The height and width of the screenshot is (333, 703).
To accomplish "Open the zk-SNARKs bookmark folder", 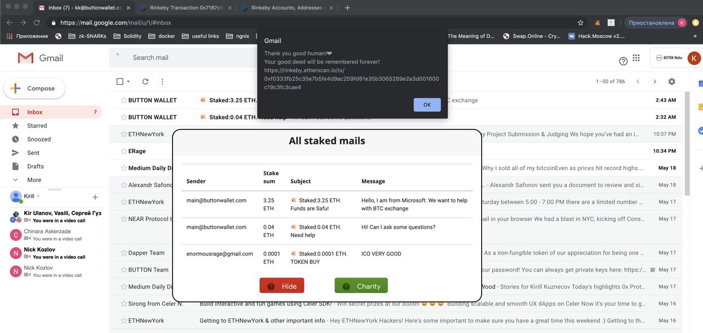I will point(88,36).
